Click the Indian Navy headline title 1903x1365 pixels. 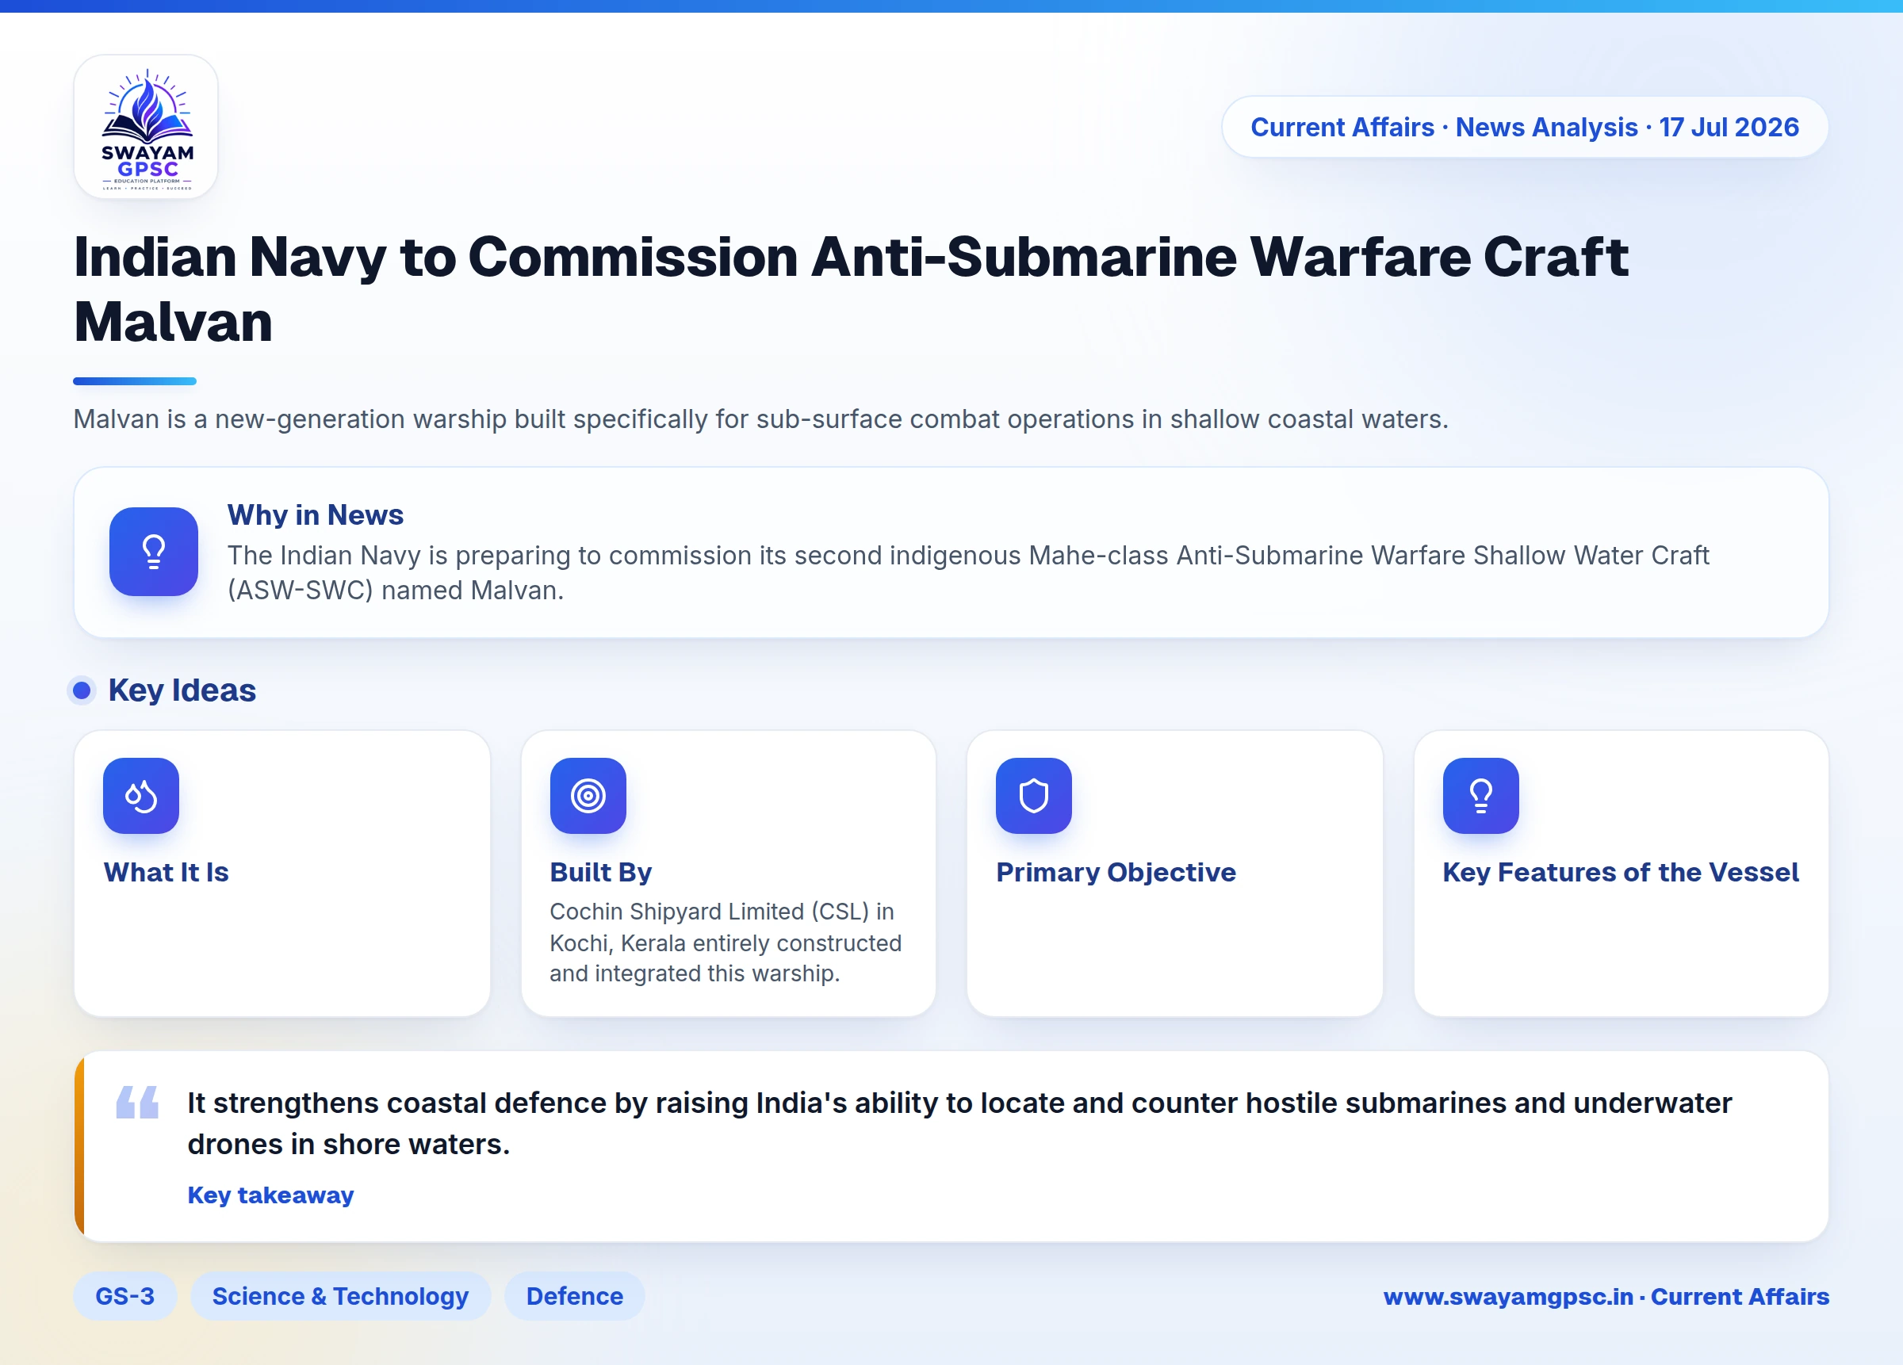851,289
